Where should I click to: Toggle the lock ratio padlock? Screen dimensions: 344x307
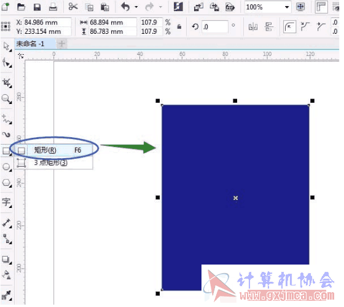(x=179, y=27)
